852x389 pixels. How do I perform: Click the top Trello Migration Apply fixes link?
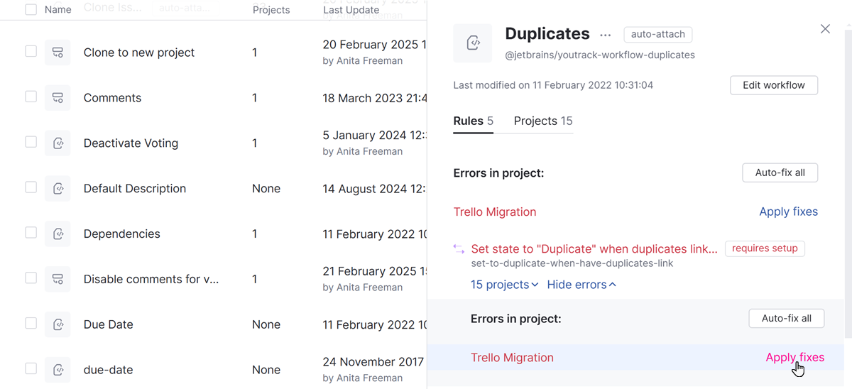(x=788, y=212)
